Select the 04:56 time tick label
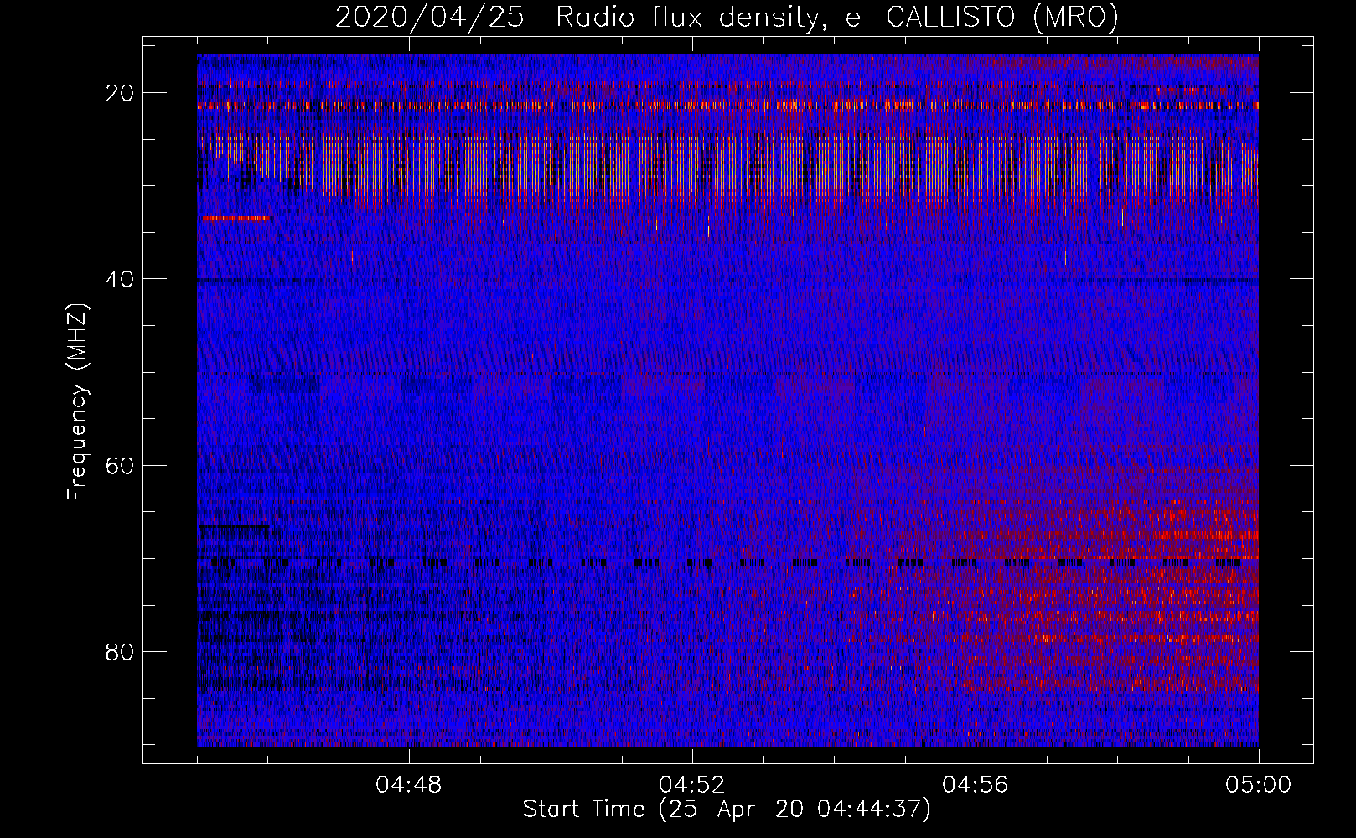The image size is (1356, 838). pyautogui.click(x=976, y=785)
